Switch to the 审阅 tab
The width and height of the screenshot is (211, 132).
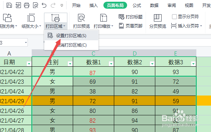pyautogui.click(x=172, y=5)
